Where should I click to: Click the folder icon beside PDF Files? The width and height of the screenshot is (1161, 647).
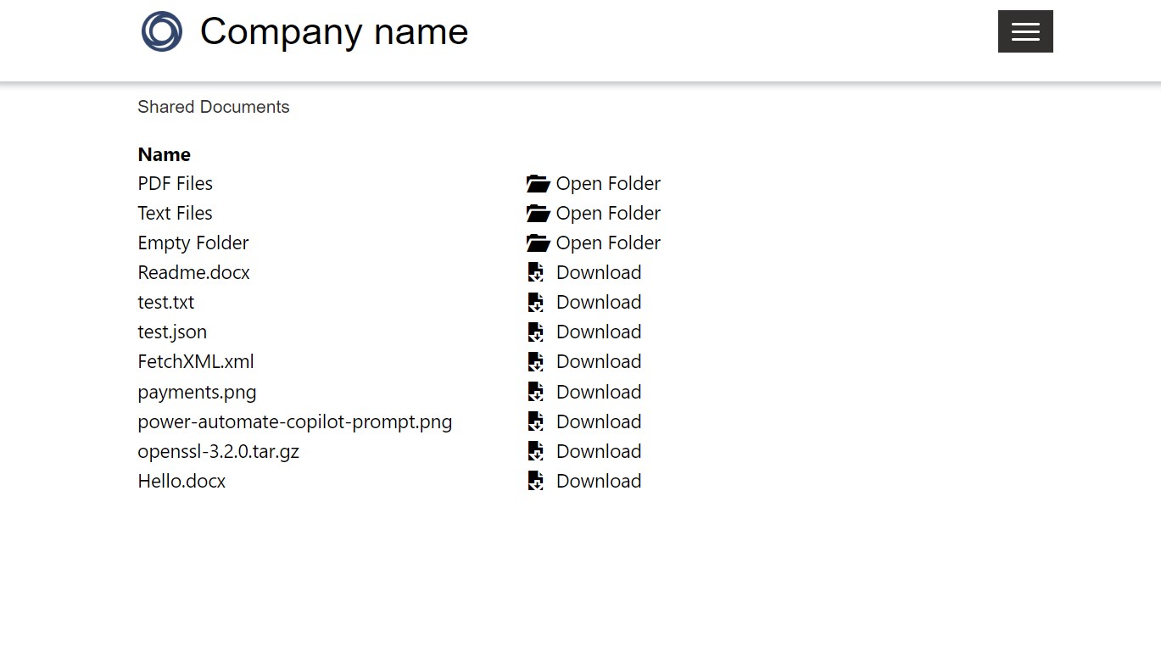pyautogui.click(x=539, y=183)
